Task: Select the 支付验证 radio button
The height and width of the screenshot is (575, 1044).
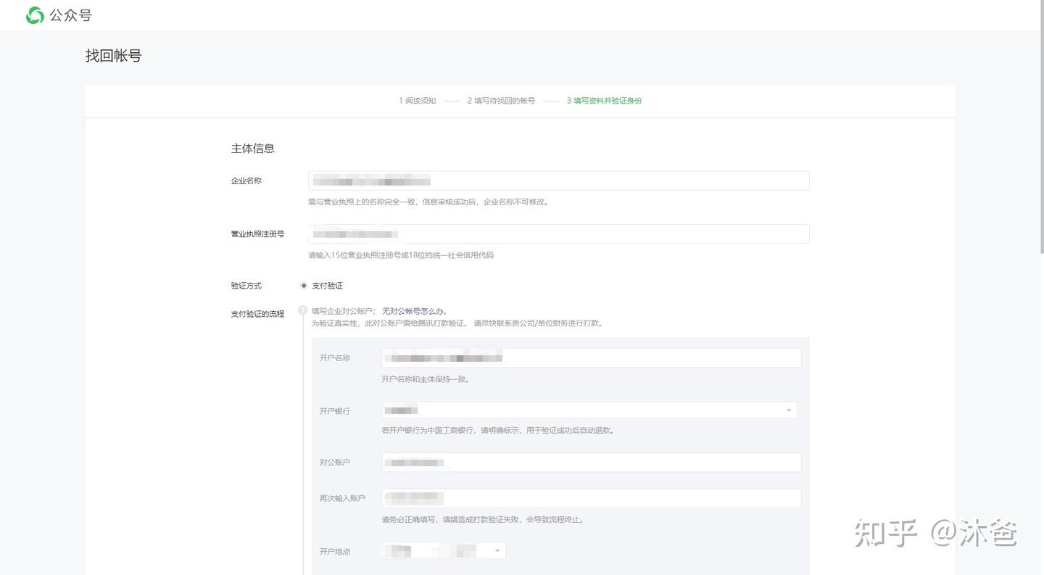Action: pos(304,286)
